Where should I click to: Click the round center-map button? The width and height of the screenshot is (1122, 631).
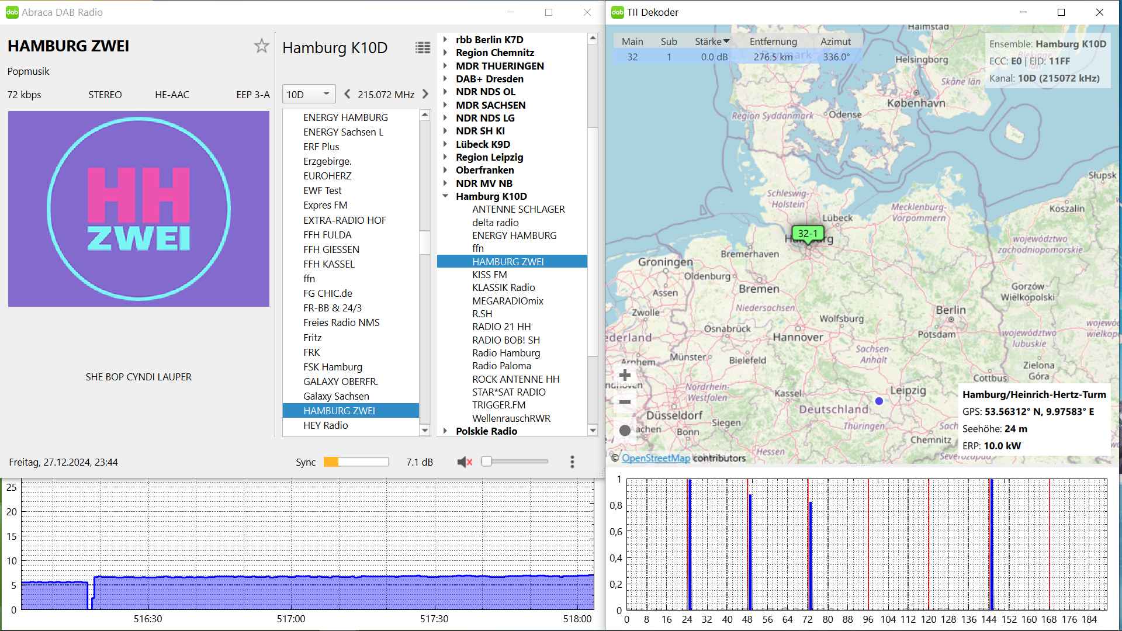[625, 431]
